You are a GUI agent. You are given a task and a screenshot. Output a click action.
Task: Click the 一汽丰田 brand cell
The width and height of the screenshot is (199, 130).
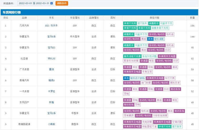[x=24, y=91]
